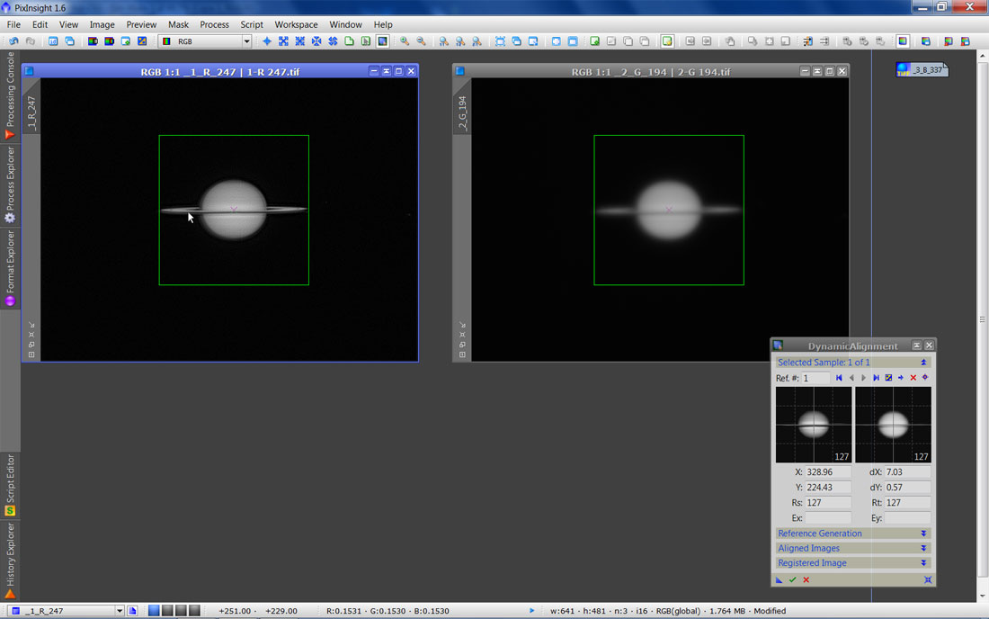Click the red Cancel X in DynamicAlignment
The height and width of the screenshot is (619, 989).
point(806,579)
